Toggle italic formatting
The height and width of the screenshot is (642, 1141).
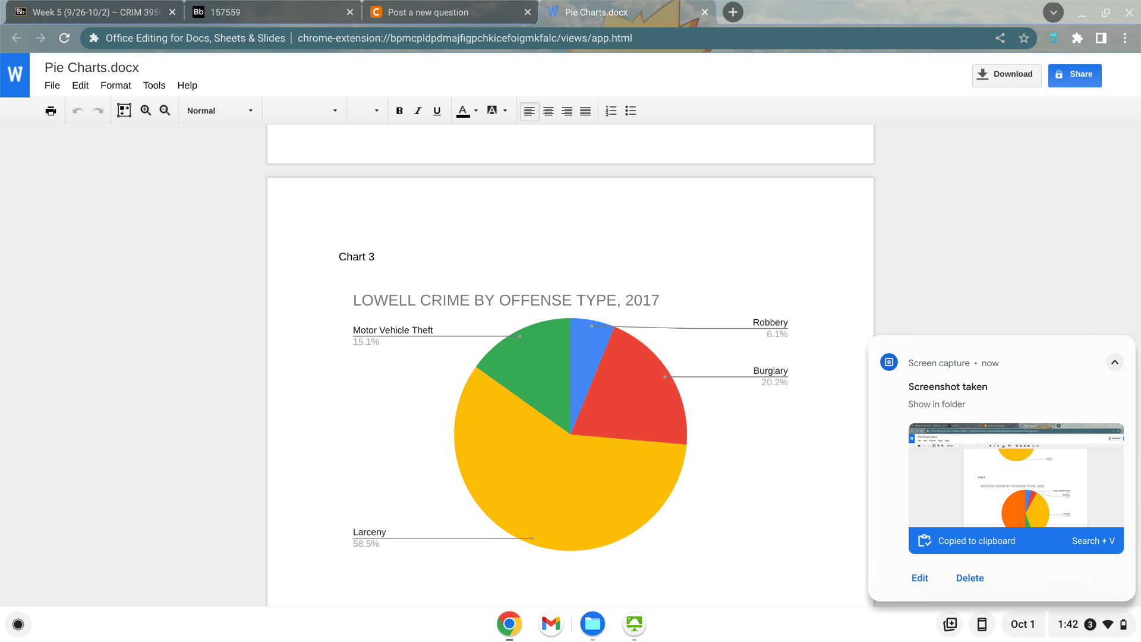pyautogui.click(x=418, y=111)
